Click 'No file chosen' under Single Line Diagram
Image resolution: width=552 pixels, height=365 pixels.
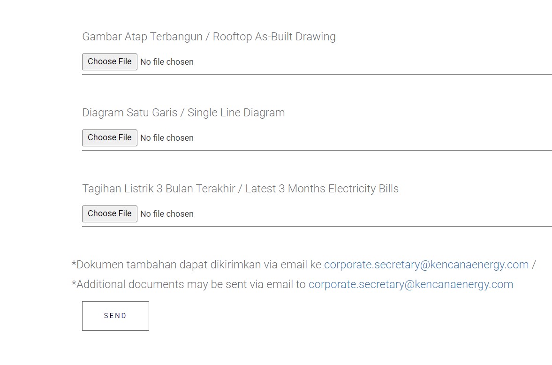(x=167, y=138)
